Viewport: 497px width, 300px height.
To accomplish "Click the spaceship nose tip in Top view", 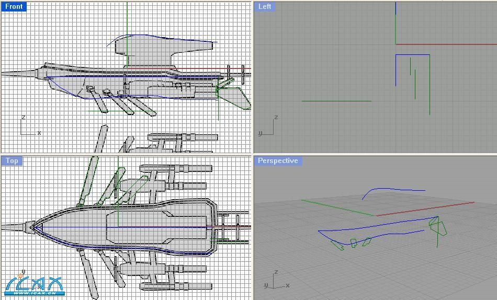I will click(32, 227).
